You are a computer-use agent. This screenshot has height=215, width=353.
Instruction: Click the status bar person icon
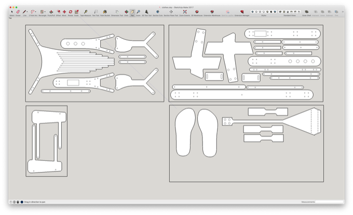click(x=18, y=202)
